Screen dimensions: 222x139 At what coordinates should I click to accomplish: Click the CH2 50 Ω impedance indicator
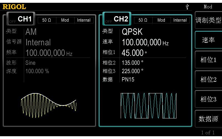pyautogui.click(x=143, y=20)
